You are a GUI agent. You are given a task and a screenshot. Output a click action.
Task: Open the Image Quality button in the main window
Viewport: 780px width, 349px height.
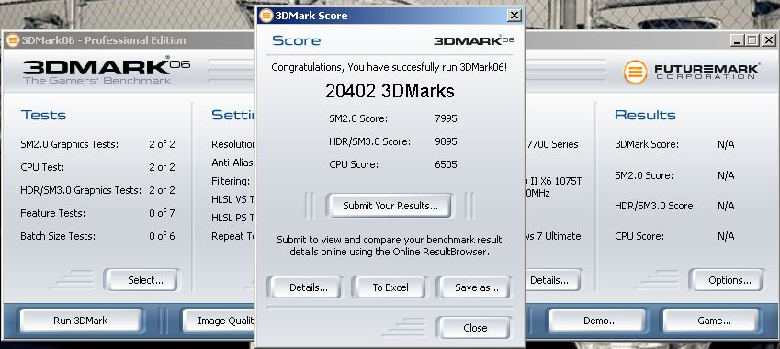219,321
